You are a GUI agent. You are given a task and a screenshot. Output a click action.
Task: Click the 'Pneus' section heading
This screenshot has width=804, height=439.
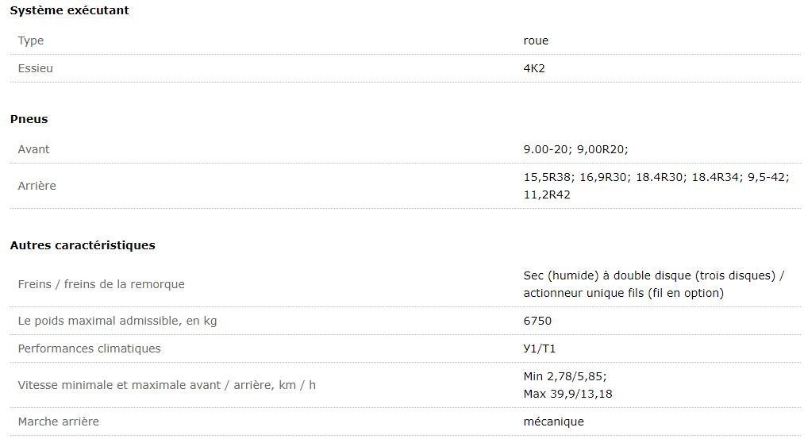[29, 119]
